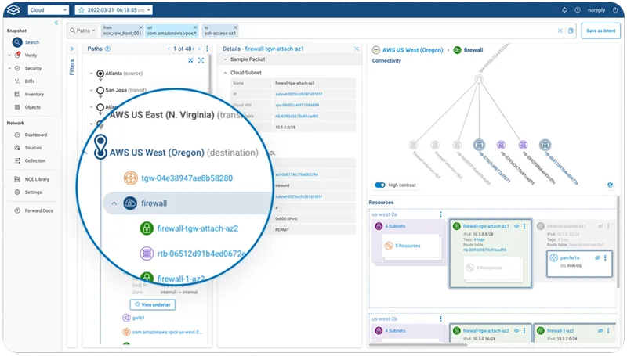Open Inventory in the sidebar
The height and width of the screenshot is (356, 627).
click(x=33, y=94)
